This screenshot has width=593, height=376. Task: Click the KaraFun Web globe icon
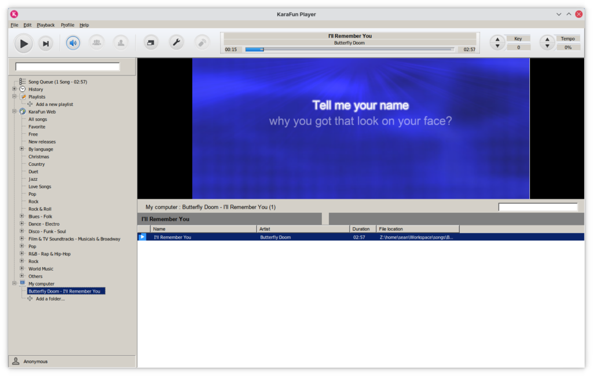pos(23,112)
